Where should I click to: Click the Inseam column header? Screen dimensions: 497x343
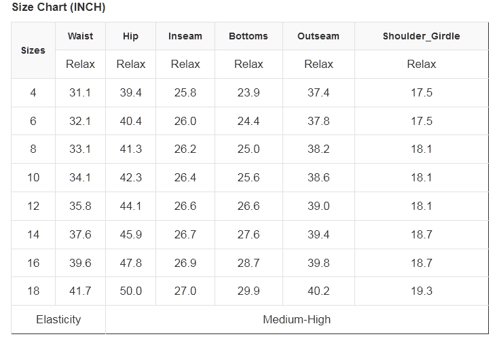185,36
